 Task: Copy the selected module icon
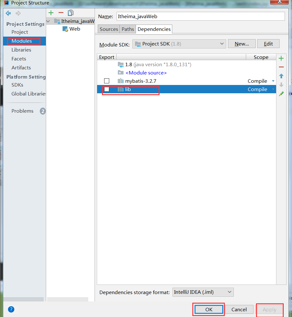pyautogui.click(x=71, y=13)
